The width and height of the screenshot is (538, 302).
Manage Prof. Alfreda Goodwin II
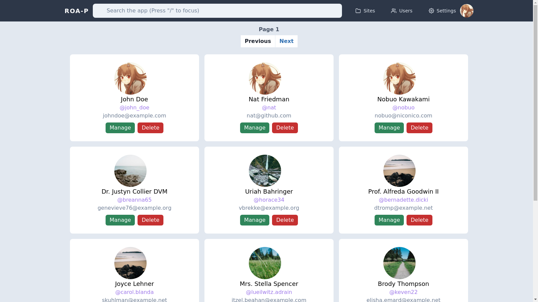[389, 220]
